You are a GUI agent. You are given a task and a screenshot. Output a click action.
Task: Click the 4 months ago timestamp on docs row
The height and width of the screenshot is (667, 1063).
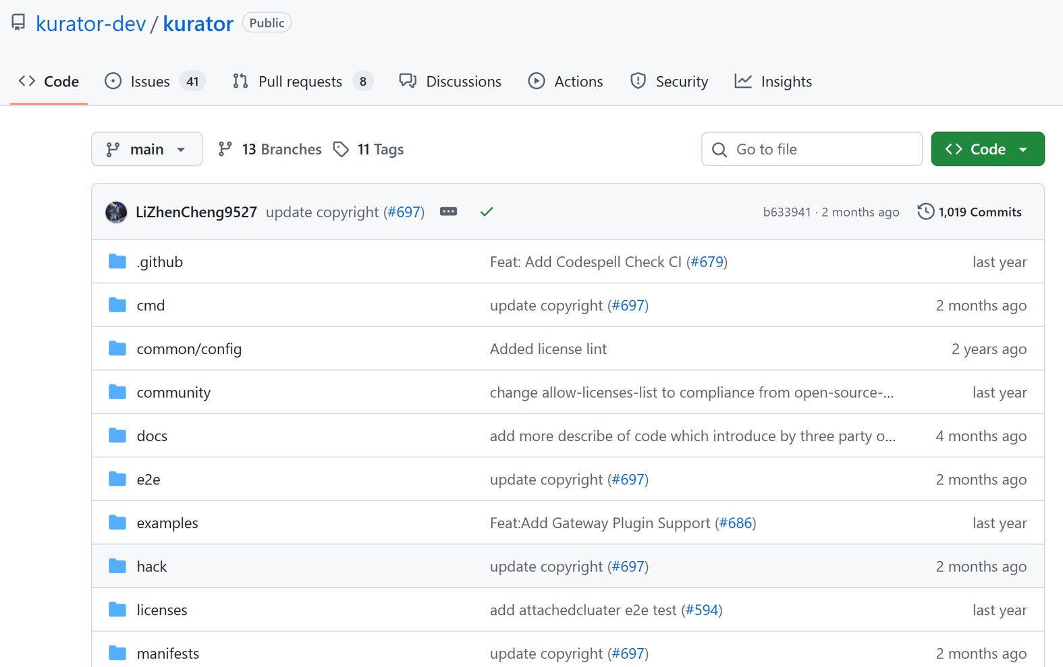click(x=981, y=436)
